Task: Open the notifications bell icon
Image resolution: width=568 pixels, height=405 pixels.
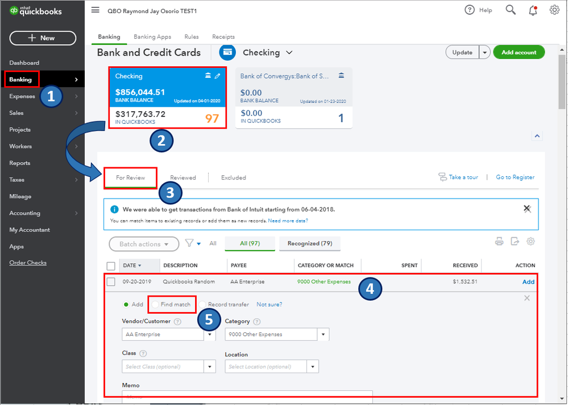Action: click(x=533, y=10)
